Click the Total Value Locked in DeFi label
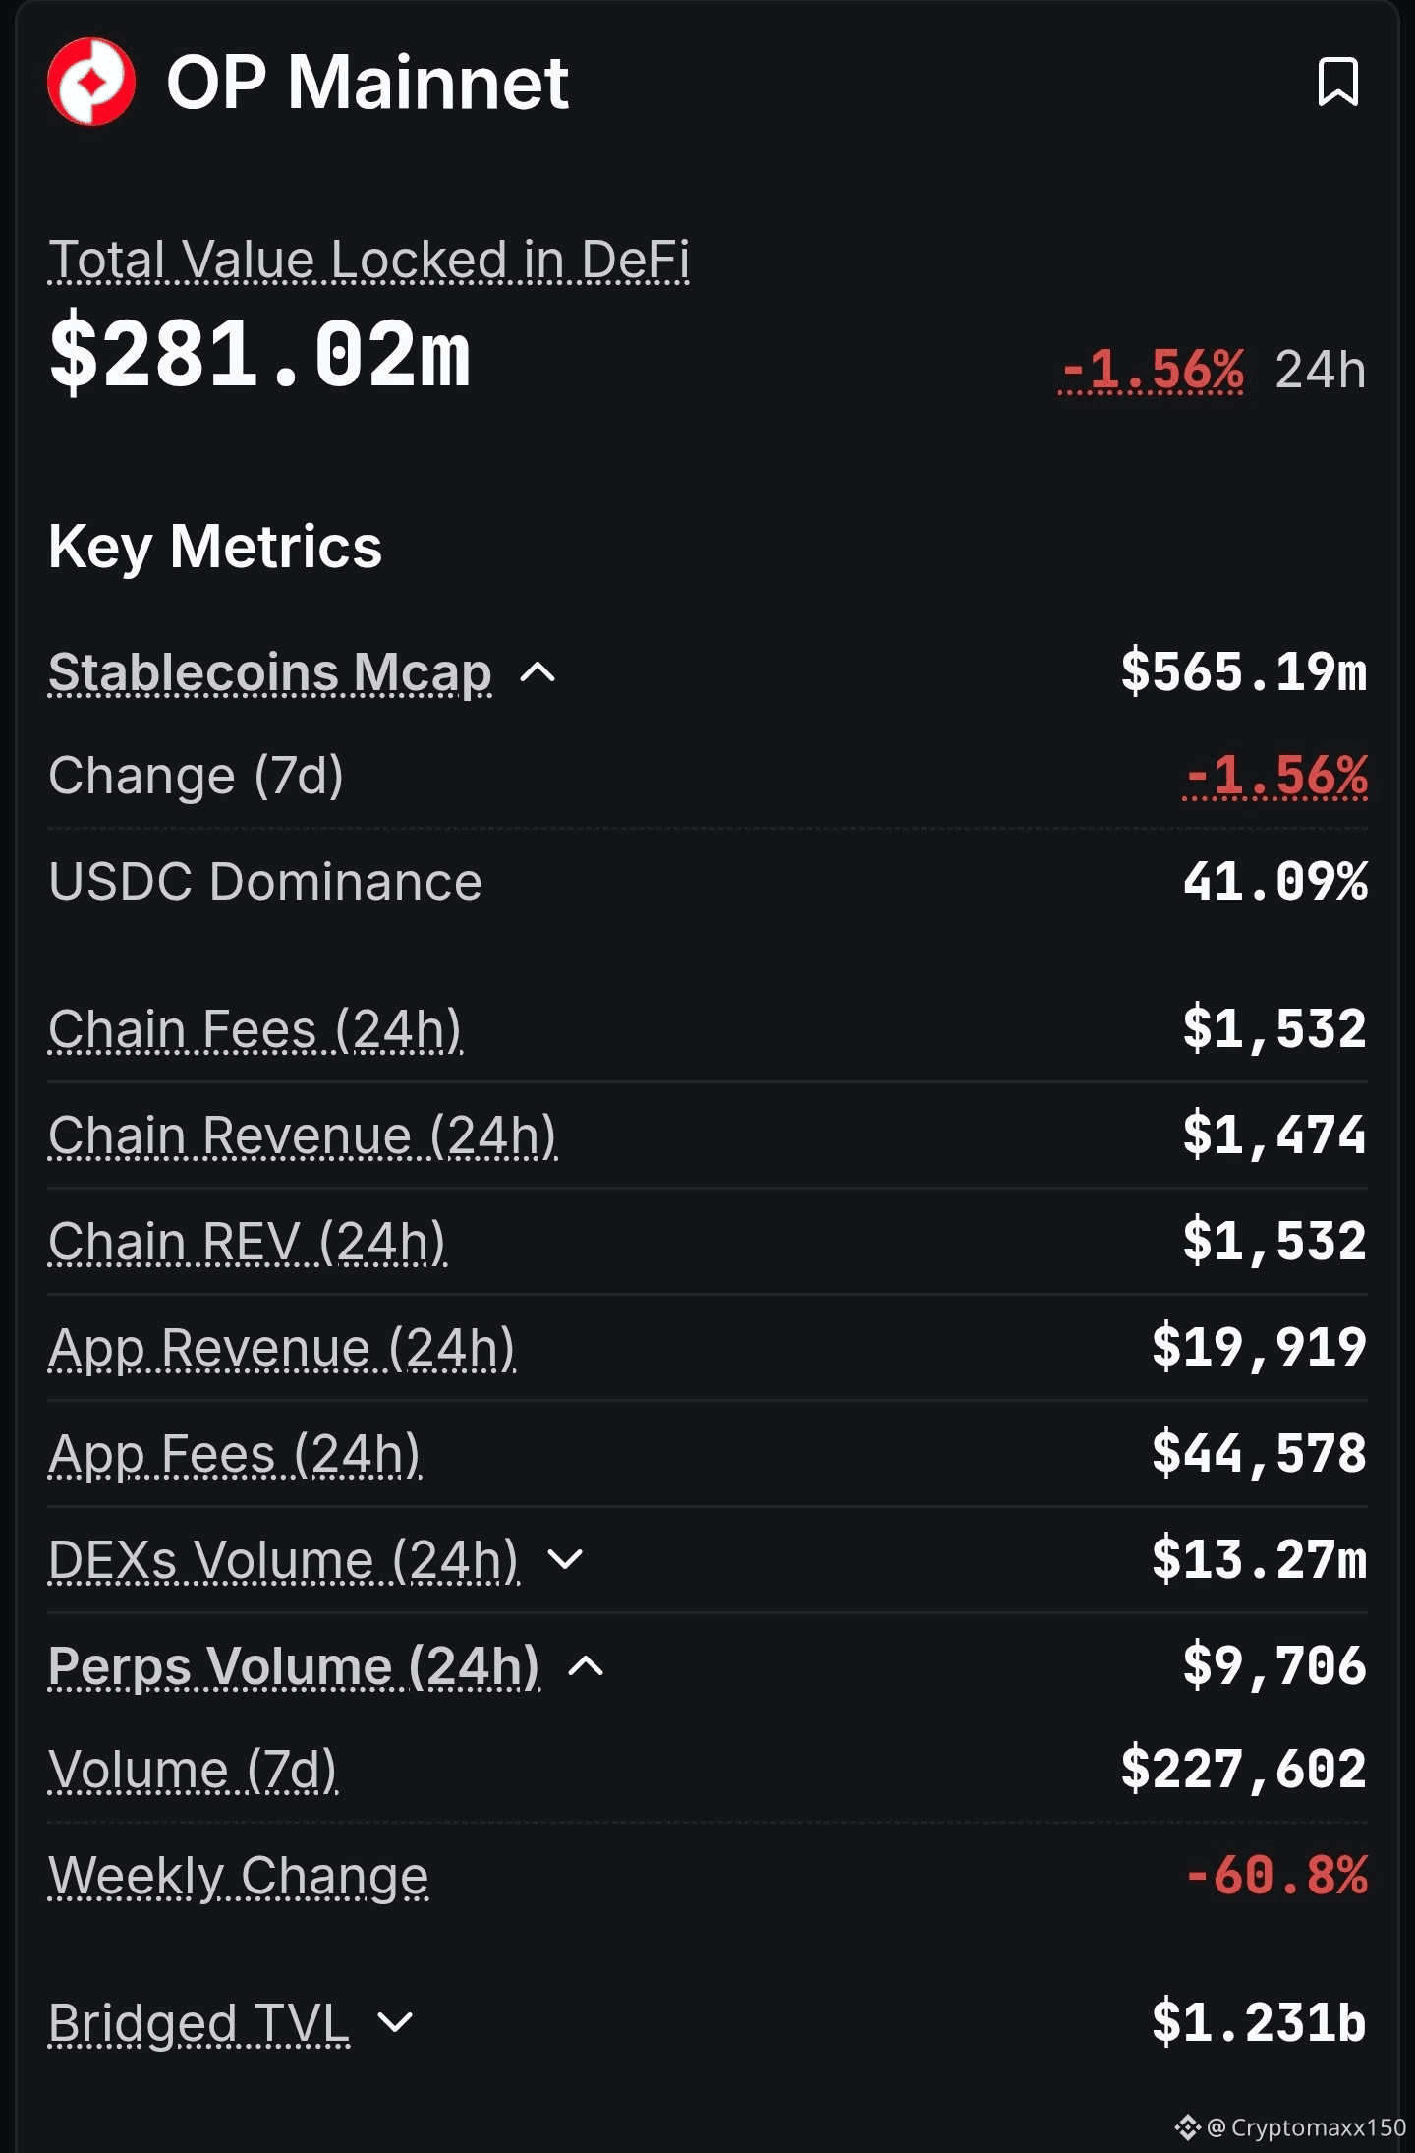The width and height of the screenshot is (1415, 2153). (368, 261)
